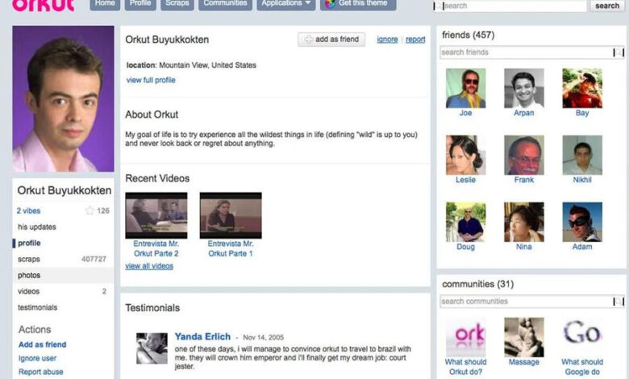
Task: Click the orkut logo
Action: (44, 5)
